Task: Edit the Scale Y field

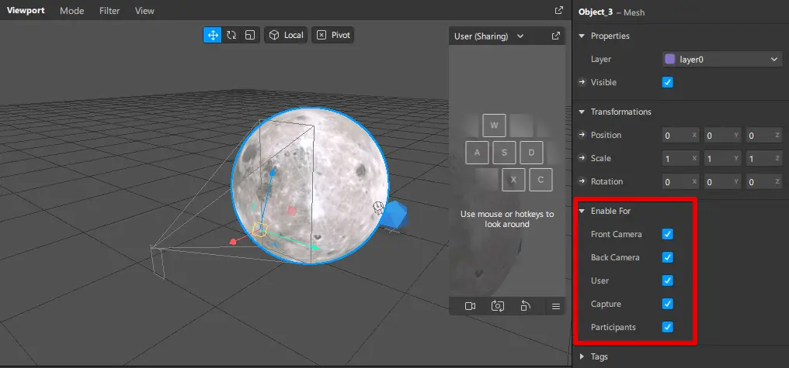Action: 722,158
